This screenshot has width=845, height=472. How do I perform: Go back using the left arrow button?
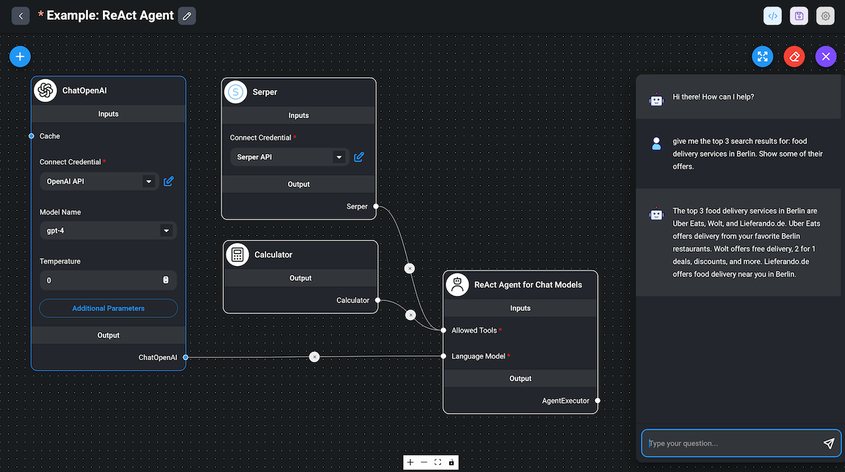coord(20,15)
